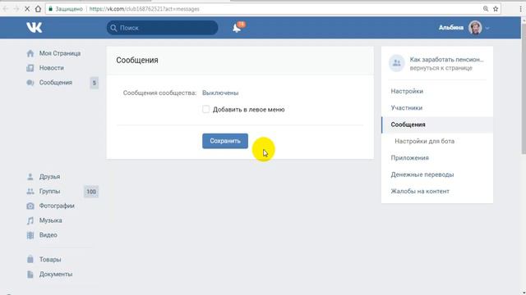Click the newspaper icon beside Новости

point(30,68)
